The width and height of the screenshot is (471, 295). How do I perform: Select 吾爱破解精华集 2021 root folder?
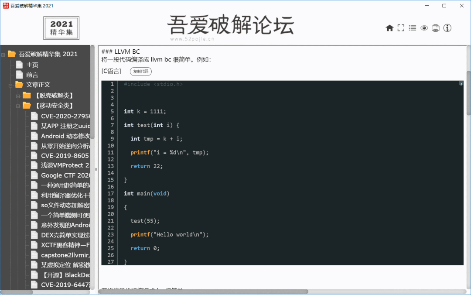[x=48, y=54]
